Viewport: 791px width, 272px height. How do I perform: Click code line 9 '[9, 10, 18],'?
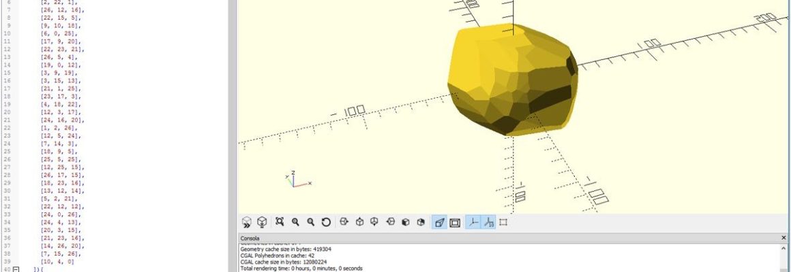(x=61, y=26)
